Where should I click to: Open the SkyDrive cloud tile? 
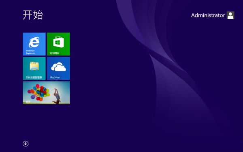coord(58,69)
